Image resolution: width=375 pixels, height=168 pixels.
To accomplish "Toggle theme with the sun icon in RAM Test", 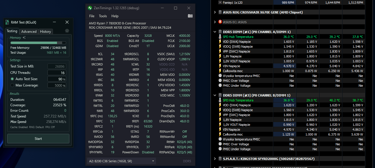I will pyautogui.click(x=67, y=31).
